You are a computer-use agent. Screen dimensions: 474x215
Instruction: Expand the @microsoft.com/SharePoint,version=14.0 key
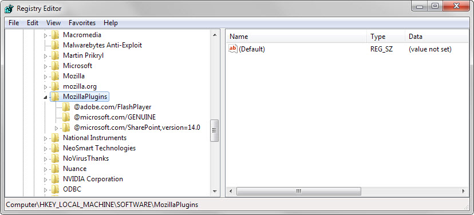click(x=57, y=128)
